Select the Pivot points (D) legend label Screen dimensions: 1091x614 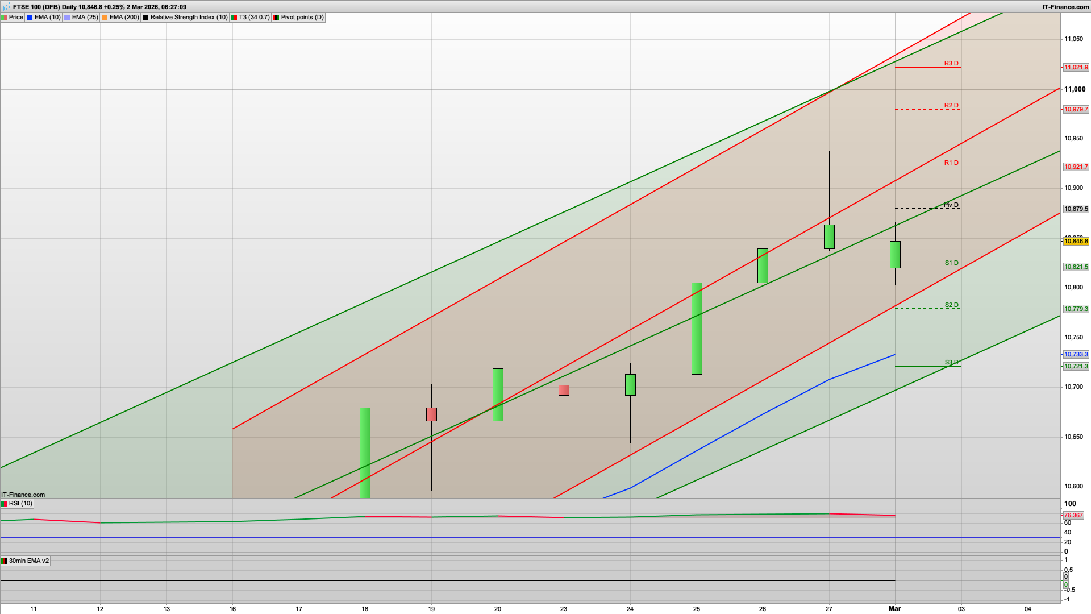pyautogui.click(x=303, y=17)
